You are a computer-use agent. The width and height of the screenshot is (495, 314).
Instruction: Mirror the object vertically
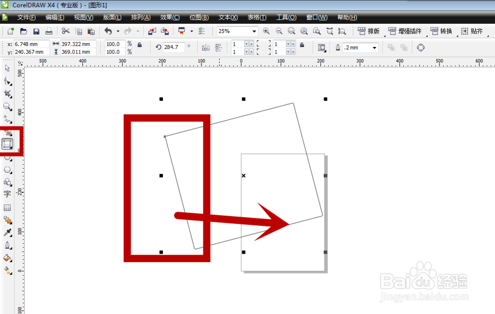point(218,47)
